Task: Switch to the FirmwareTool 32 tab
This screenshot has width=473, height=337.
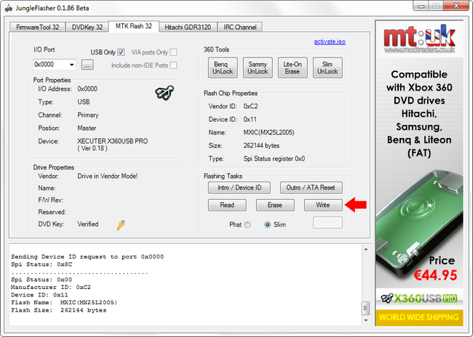Action: pos(37,27)
